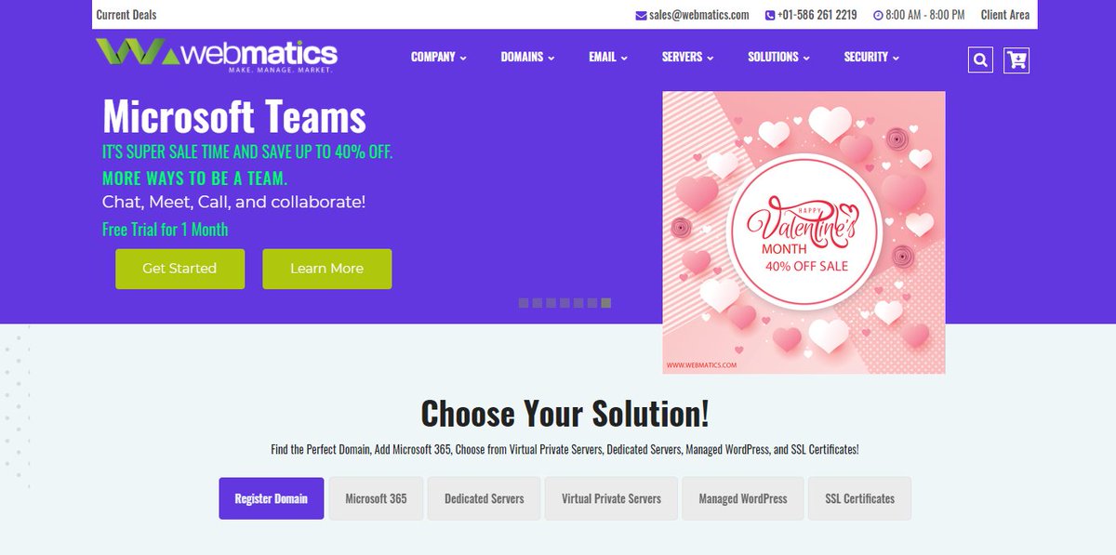This screenshot has height=555, width=1116.
Task: Expand the Domains menu
Action: [x=527, y=57]
